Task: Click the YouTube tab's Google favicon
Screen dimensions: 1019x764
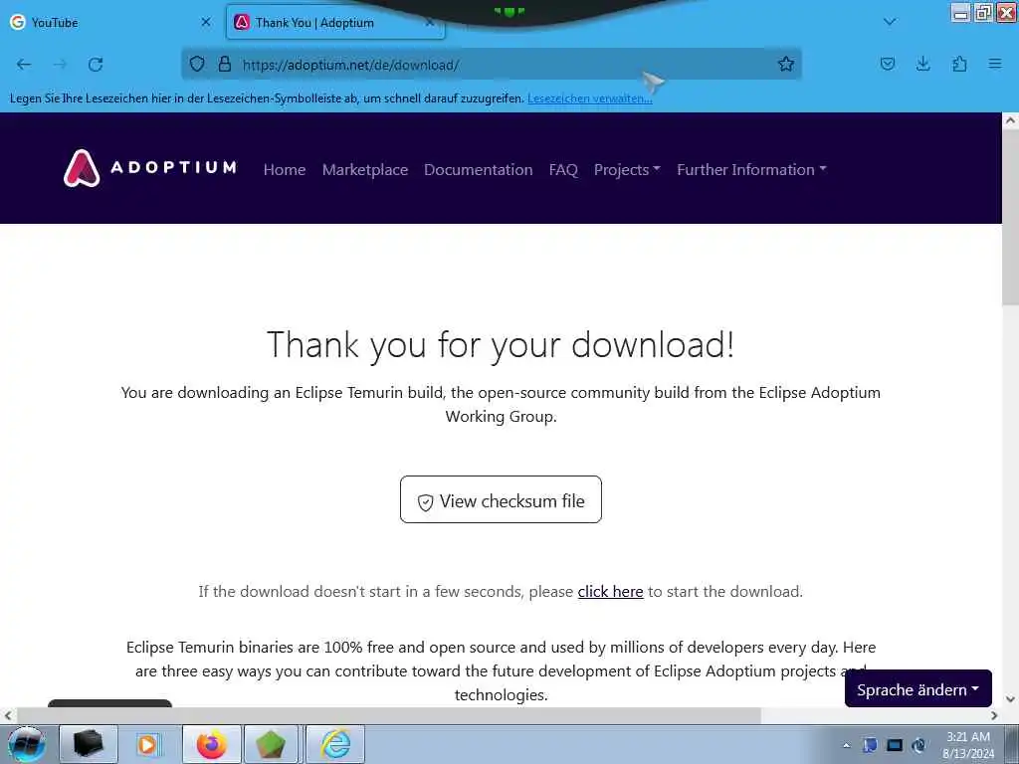Action: coord(18,22)
